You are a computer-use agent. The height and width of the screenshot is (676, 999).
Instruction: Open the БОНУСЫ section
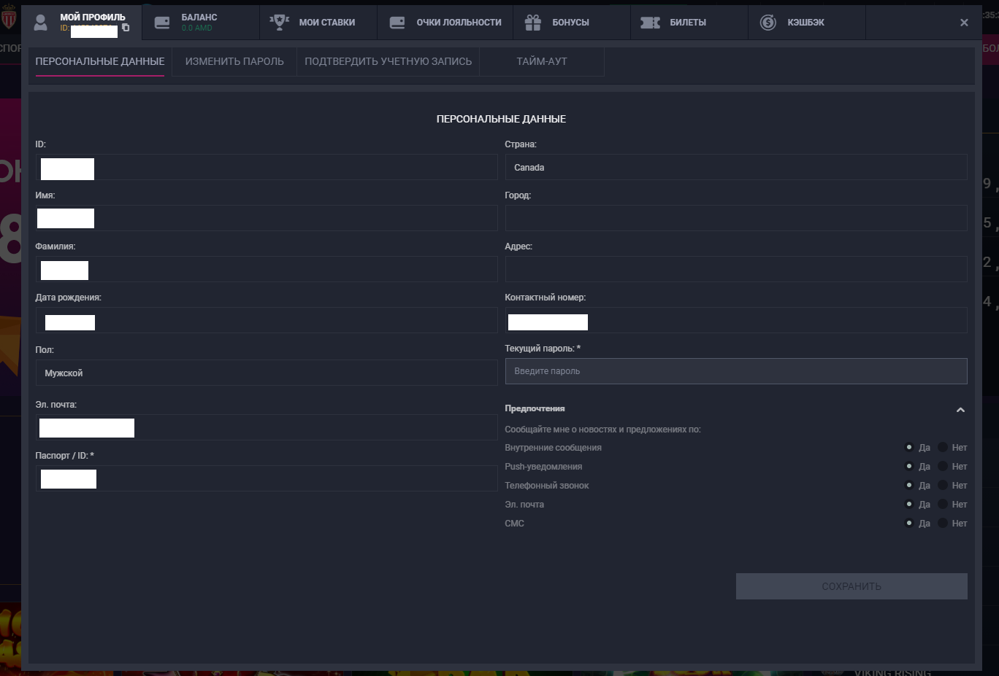(x=572, y=23)
